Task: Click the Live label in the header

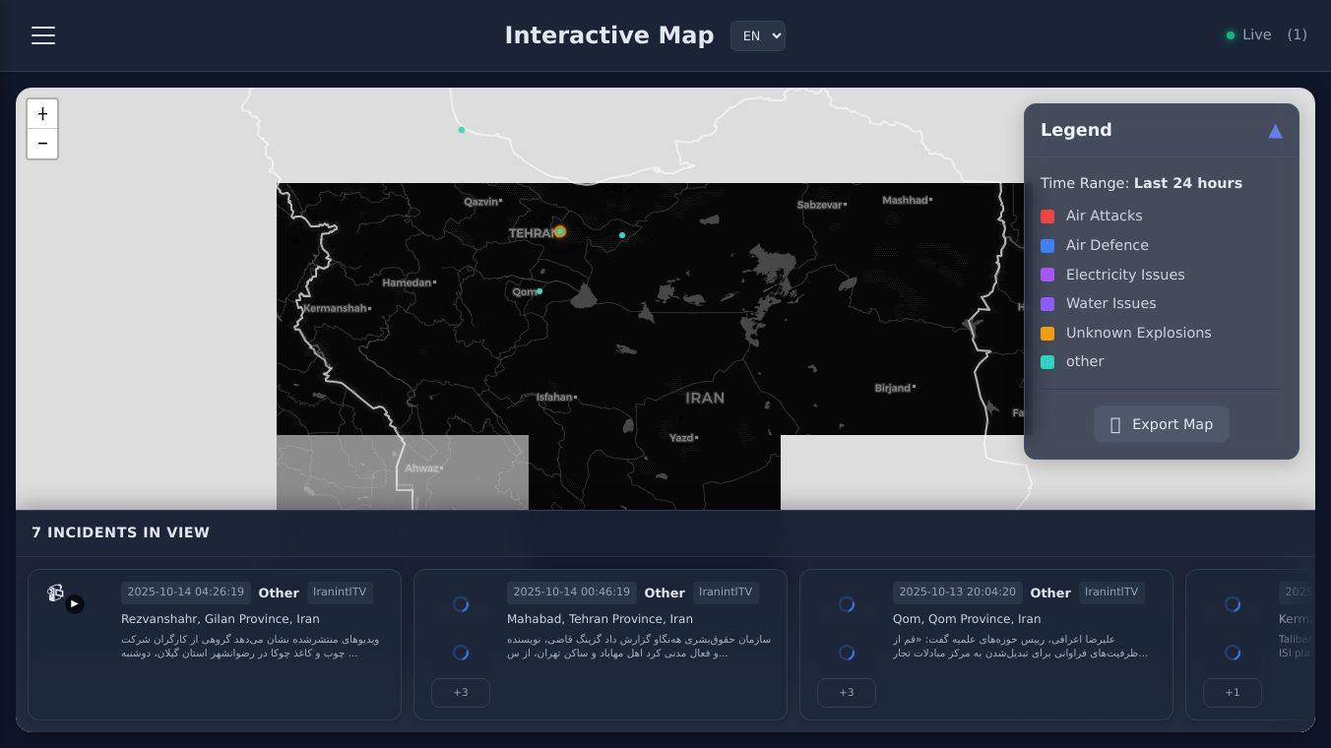Action: tap(1257, 34)
